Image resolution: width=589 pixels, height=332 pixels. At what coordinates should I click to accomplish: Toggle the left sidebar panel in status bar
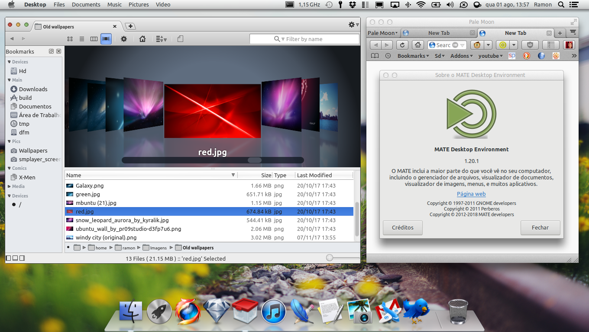(8, 258)
